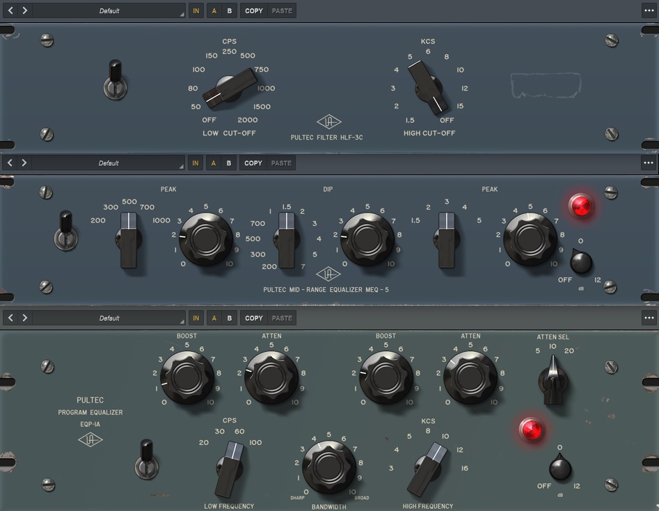Click the EQP-1A High Frequency KCS selector
Image resolution: width=659 pixels, height=511 pixels.
tap(427, 469)
